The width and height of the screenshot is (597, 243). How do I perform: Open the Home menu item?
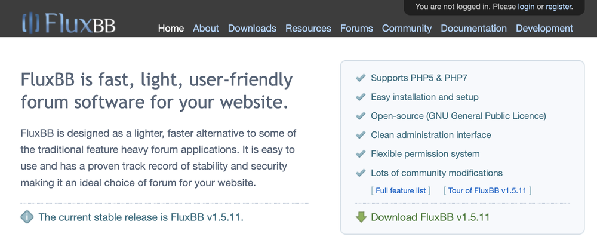[171, 29]
